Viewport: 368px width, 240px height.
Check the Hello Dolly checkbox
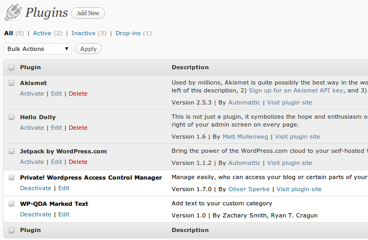11,117
